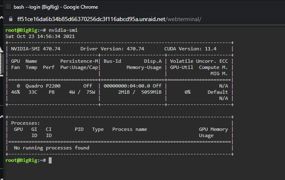Screen dimensions: 285x180
Task: Click the partially visible tower icon at left edge
Action: [x=2, y=61]
